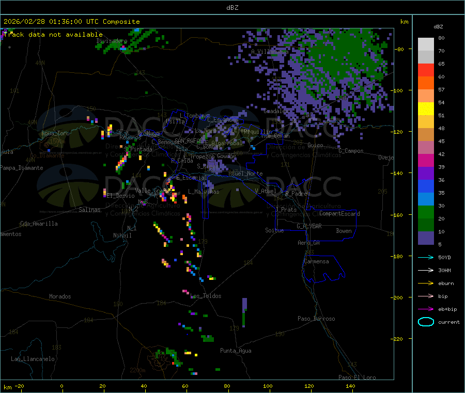Click the 'Guadales' map label
The width and height of the screenshot is (465, 393).
276,111
